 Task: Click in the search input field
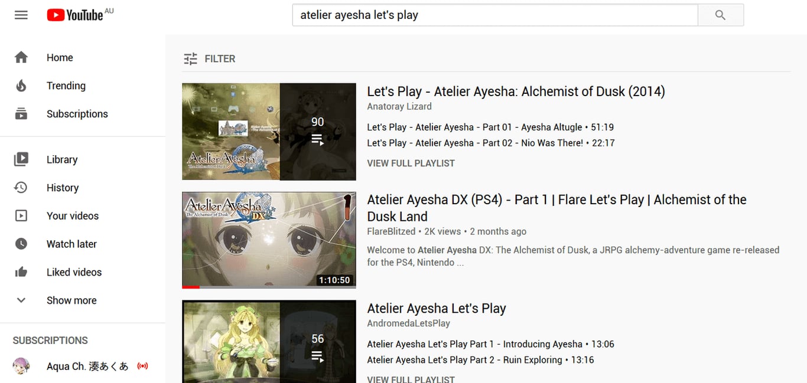495,15
